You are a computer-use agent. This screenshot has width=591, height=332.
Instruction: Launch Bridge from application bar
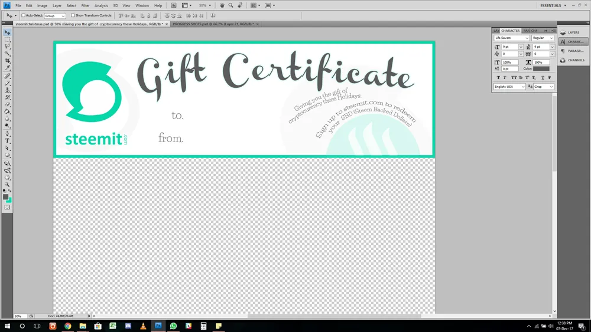174,6
